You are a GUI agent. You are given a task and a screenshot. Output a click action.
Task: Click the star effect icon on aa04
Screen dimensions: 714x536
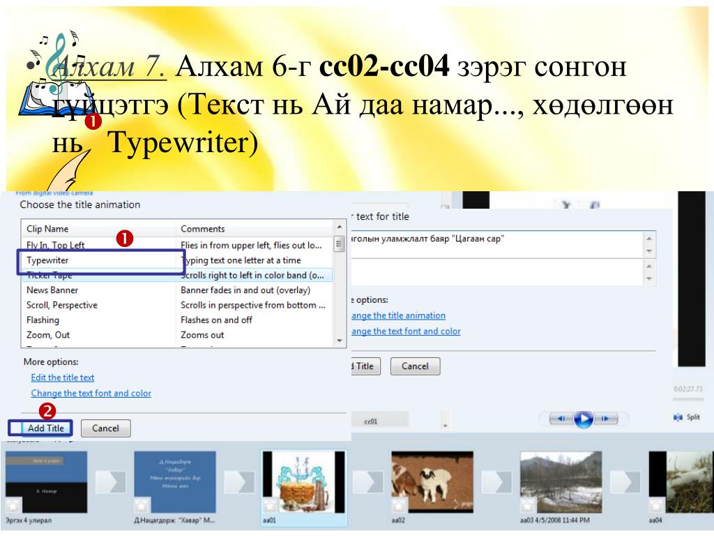click(656, 505)
